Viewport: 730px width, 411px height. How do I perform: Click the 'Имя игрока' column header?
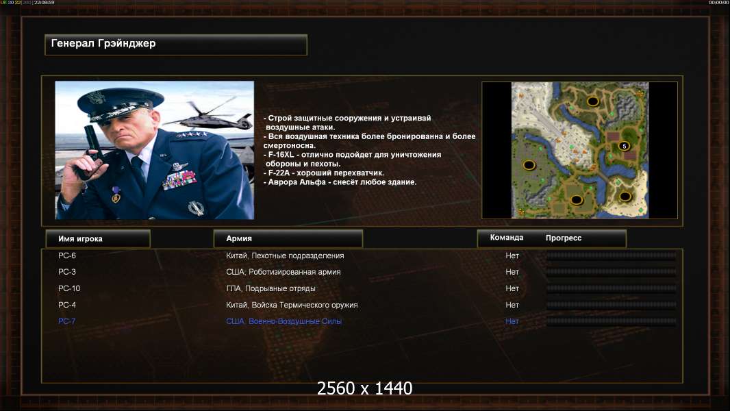[98, 238]
